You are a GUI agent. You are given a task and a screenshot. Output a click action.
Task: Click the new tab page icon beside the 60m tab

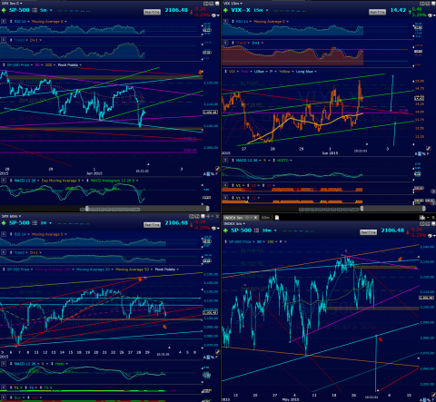[277, 218]
